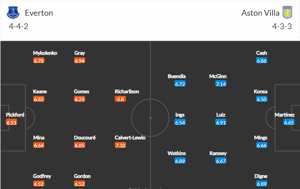Click Everton's 4-4-2 formation text
The width and height of the screenshot is (300, 189).
tap(18, 26)
